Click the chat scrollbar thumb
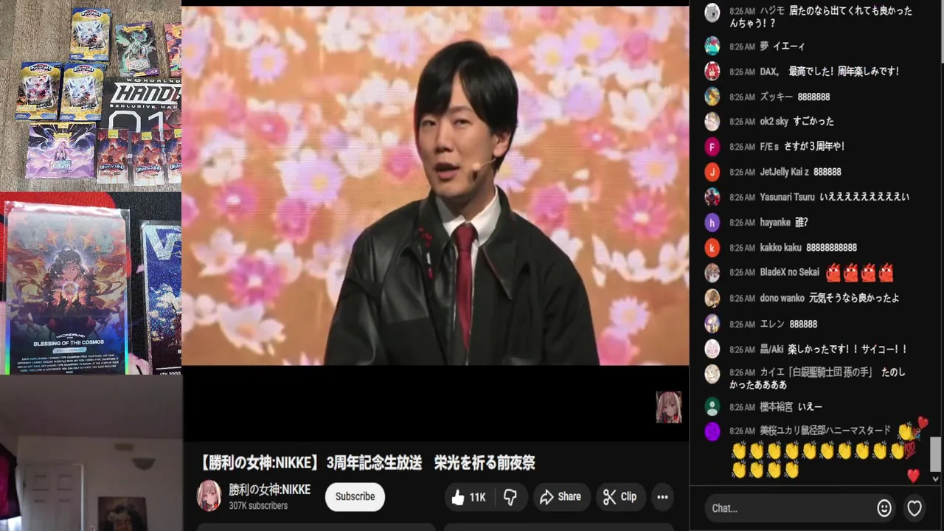944x531 pixels. 935,454
